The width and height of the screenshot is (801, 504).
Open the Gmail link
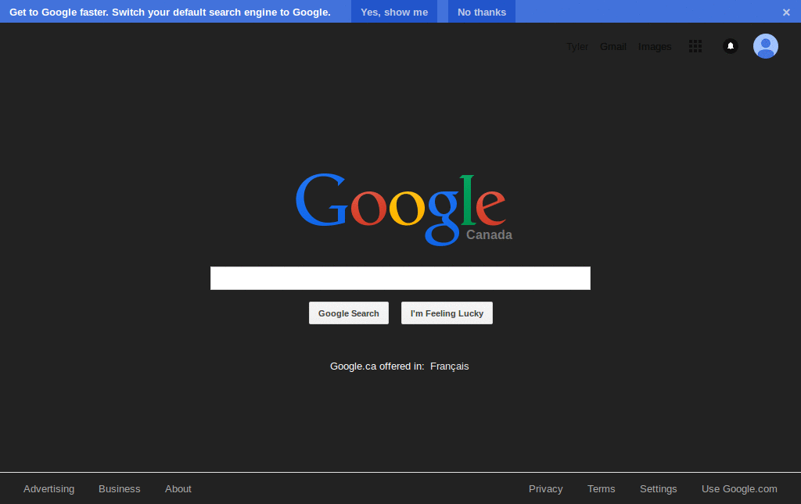click(x=613, y=47)
